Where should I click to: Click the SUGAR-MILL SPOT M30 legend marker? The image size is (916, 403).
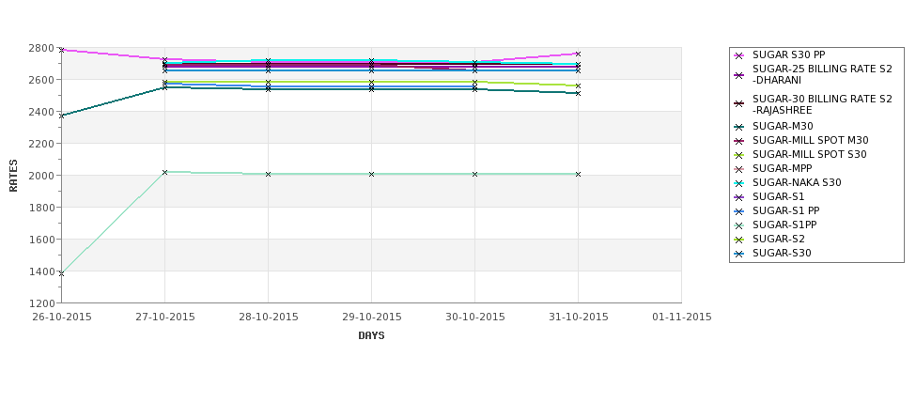click(x=738, y=141)
